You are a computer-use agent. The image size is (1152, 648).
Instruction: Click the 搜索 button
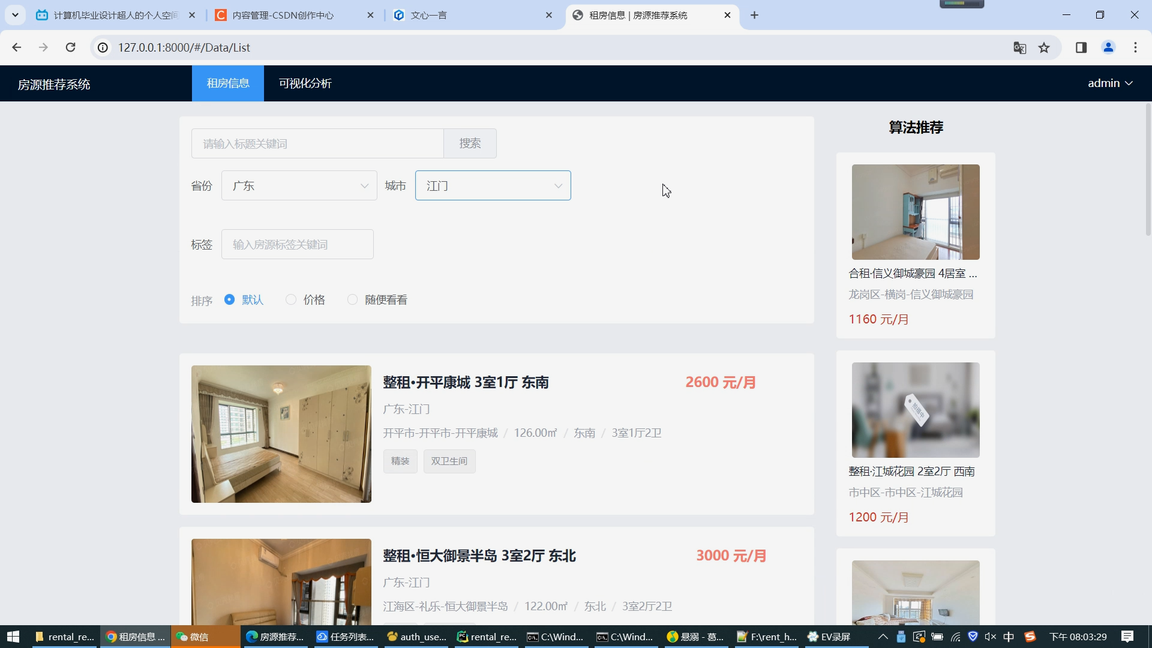pos(470,143)
